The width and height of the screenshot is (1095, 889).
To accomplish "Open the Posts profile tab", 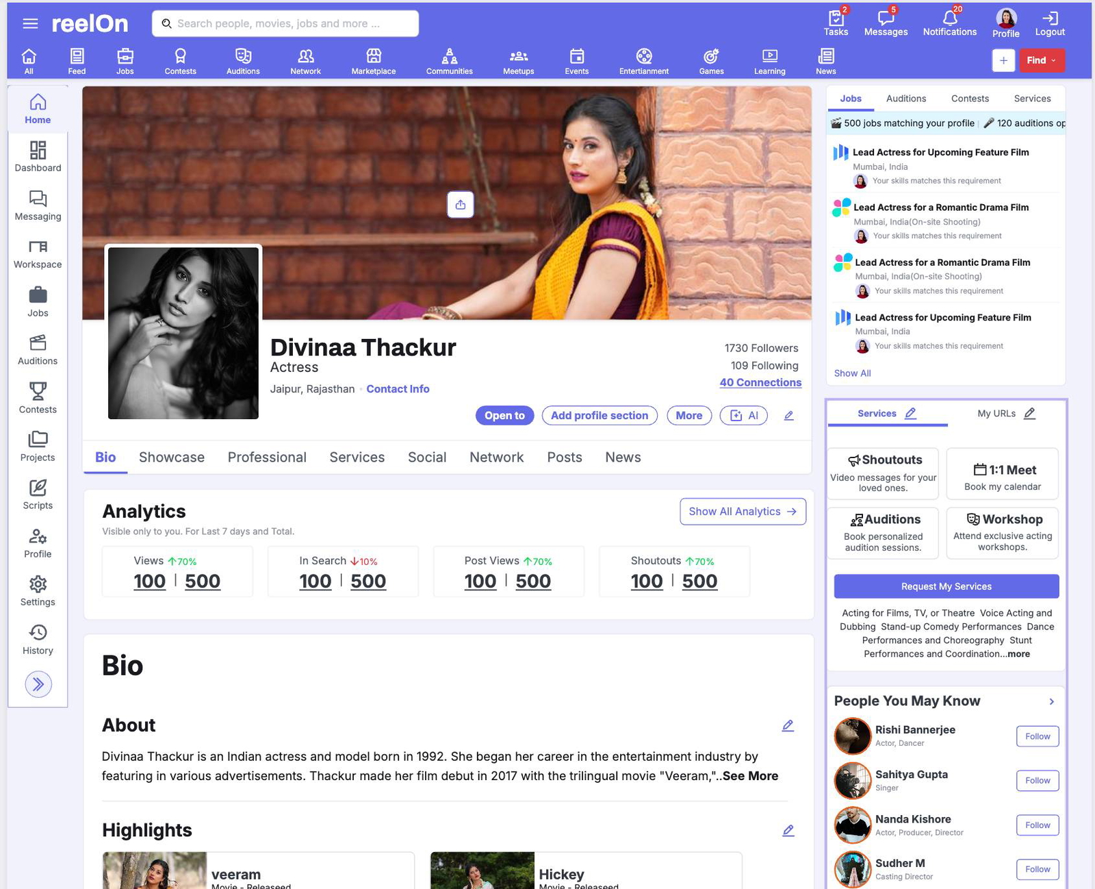I will point(565,457).
